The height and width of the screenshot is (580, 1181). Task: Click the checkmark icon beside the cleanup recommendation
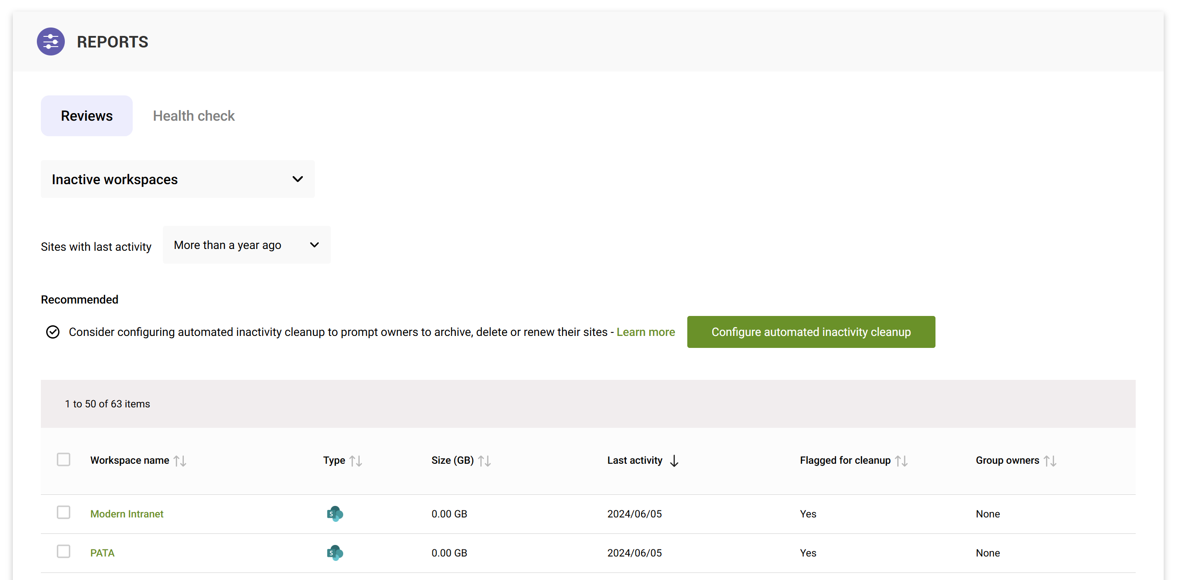point(53,331)
